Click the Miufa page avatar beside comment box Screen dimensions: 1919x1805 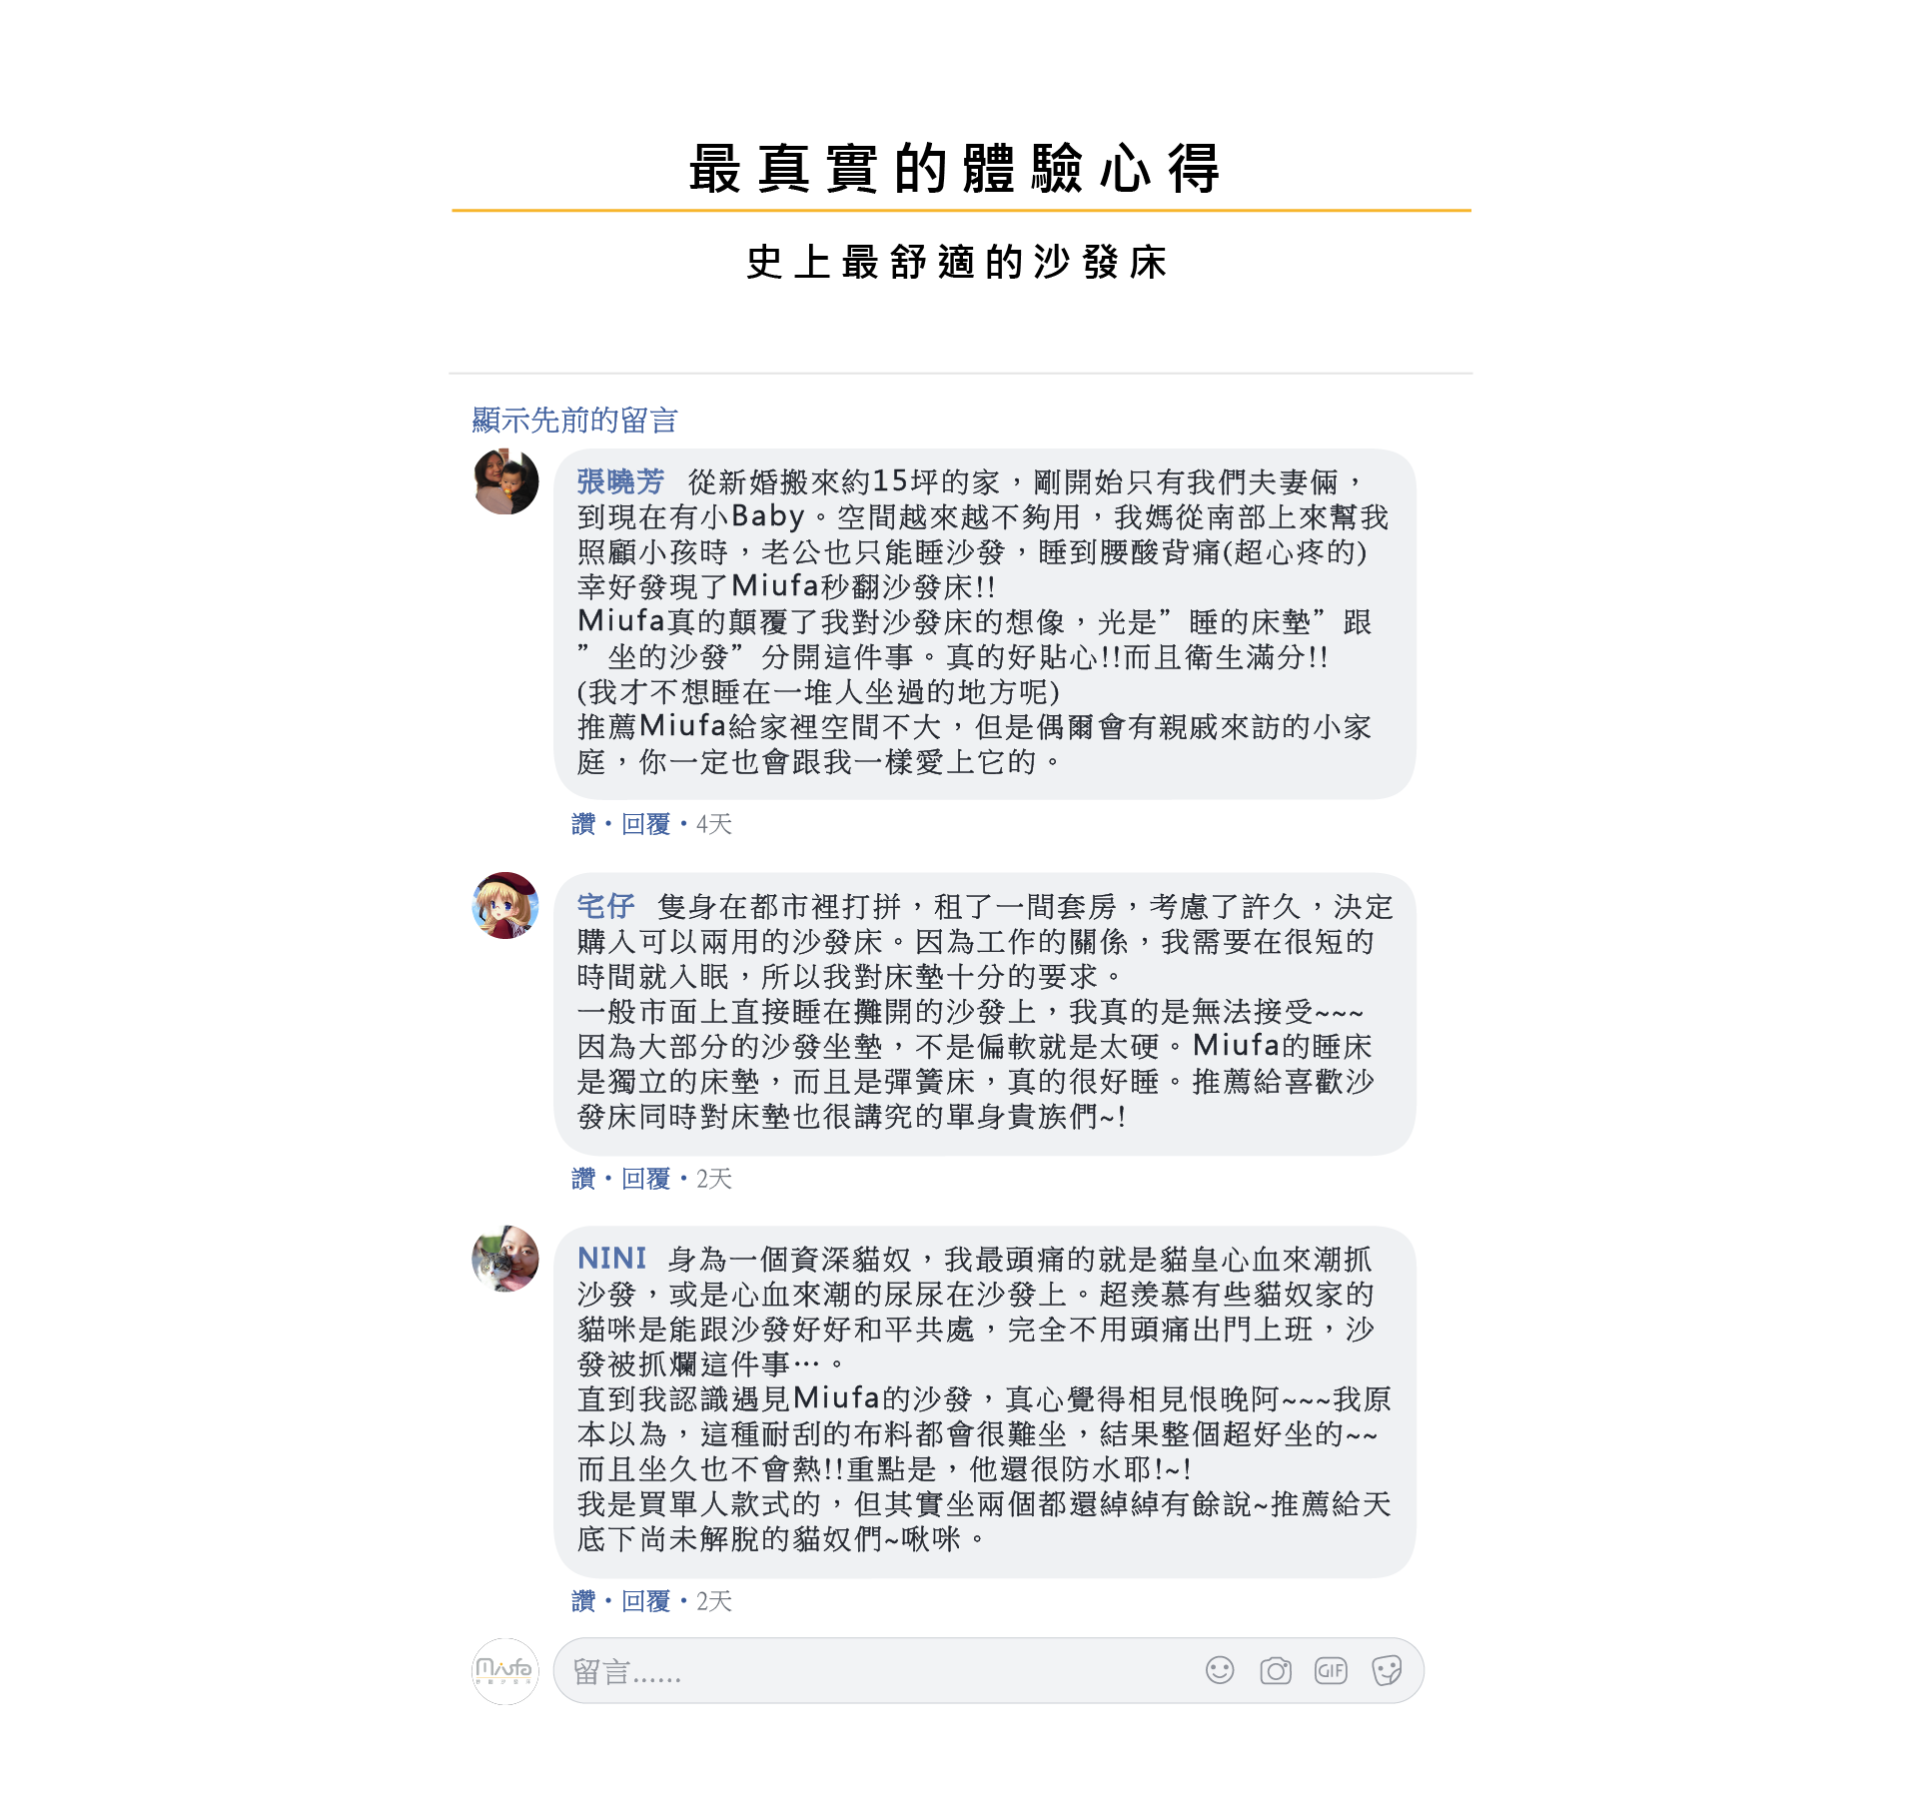click(x=504, y=1670)
